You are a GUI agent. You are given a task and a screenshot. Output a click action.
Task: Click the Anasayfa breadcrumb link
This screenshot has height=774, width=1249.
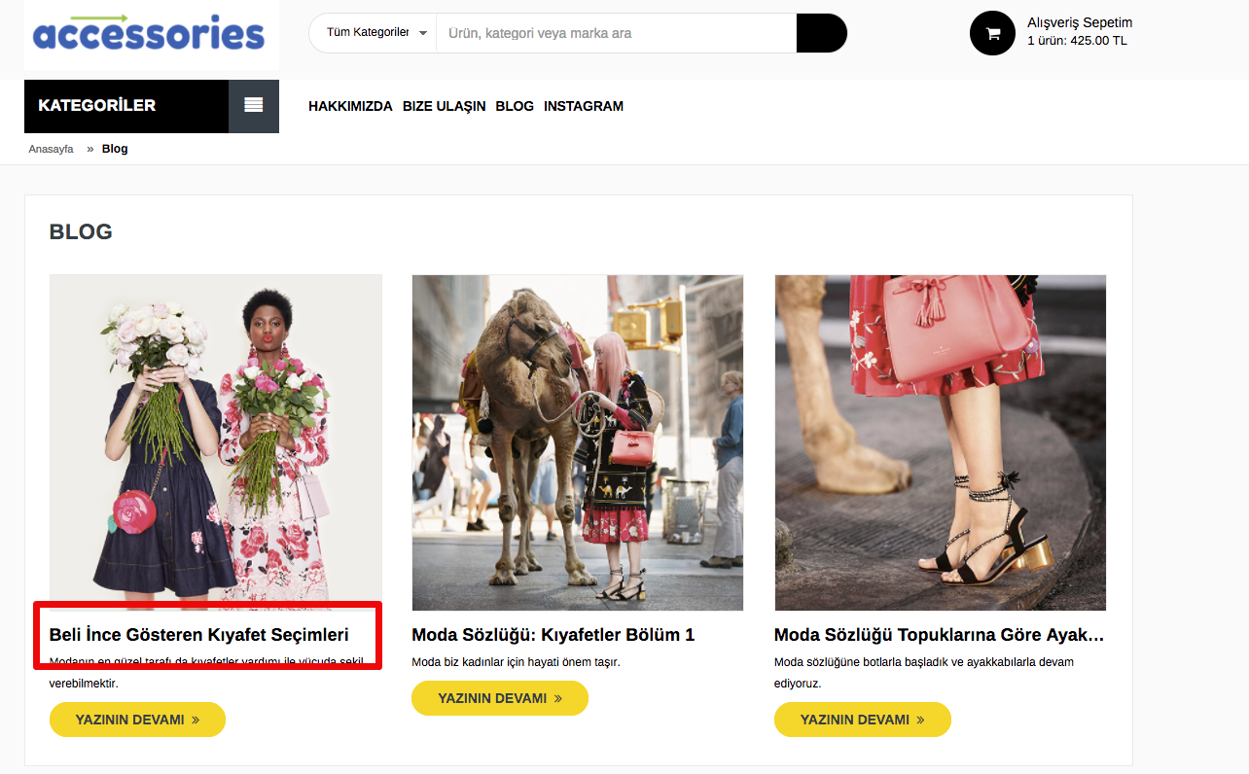pos(52,149)
